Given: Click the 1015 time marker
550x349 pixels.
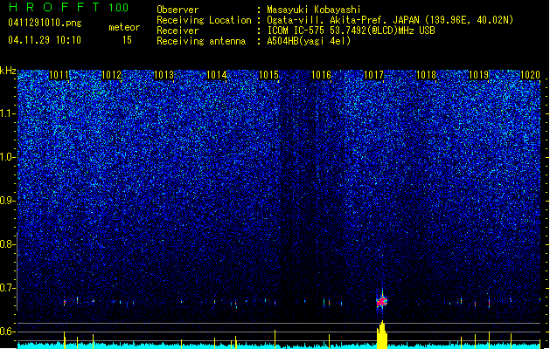Looking at the screenshot, I should pos(268,75).
